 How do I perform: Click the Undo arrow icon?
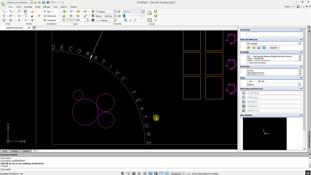pyautogui.click(x=52, y=2)
